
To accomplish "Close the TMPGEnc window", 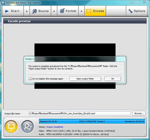I will pyautogui.click(x=144, y=2).
